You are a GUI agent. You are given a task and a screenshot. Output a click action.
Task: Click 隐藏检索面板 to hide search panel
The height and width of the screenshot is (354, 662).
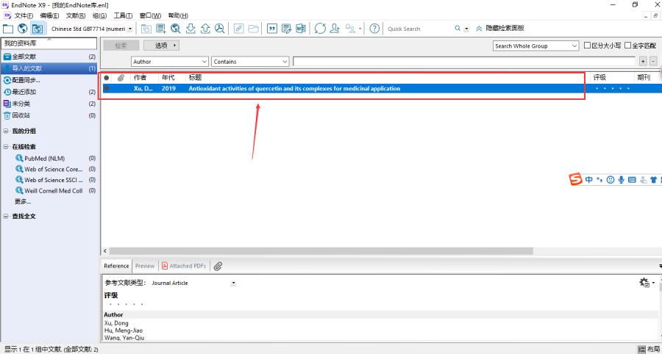pos(500,29)
